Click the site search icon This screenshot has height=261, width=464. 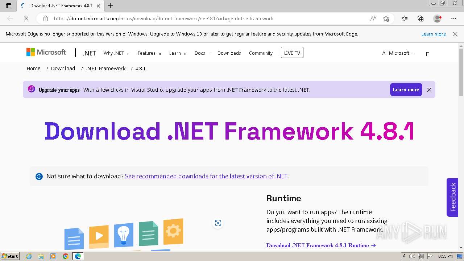point(428,54)
